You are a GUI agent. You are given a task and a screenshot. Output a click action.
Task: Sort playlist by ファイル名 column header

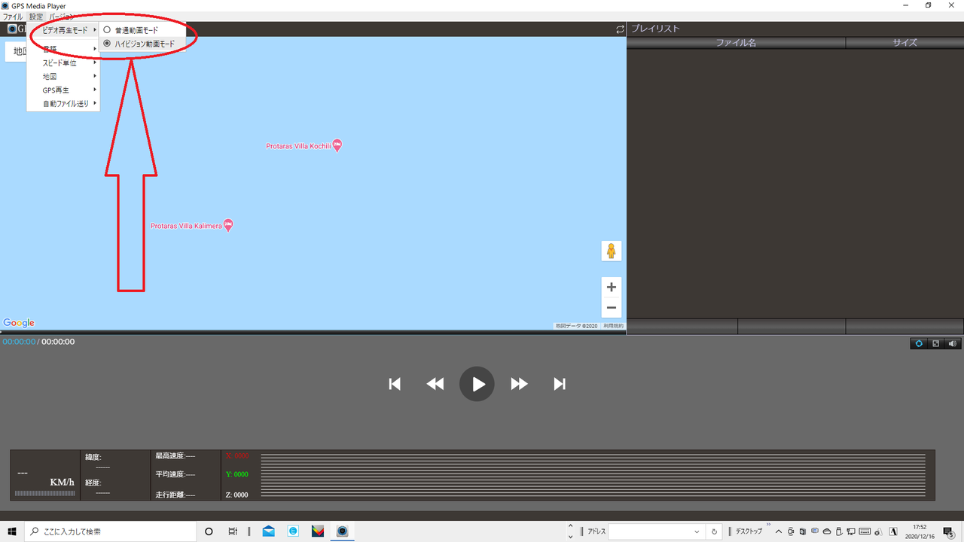pyautogui.click(x=736, y=43)
